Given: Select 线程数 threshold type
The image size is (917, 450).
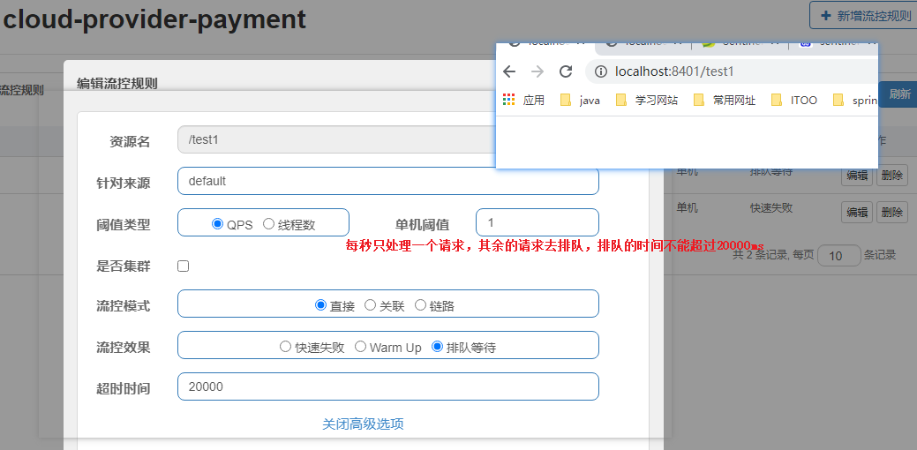Looking at the screenshot, I should pos(268,224).
